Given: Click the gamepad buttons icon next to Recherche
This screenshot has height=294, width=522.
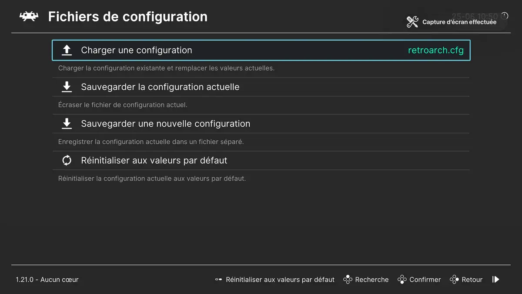Looking at the screenshot, I should click(x=348, y=279).
